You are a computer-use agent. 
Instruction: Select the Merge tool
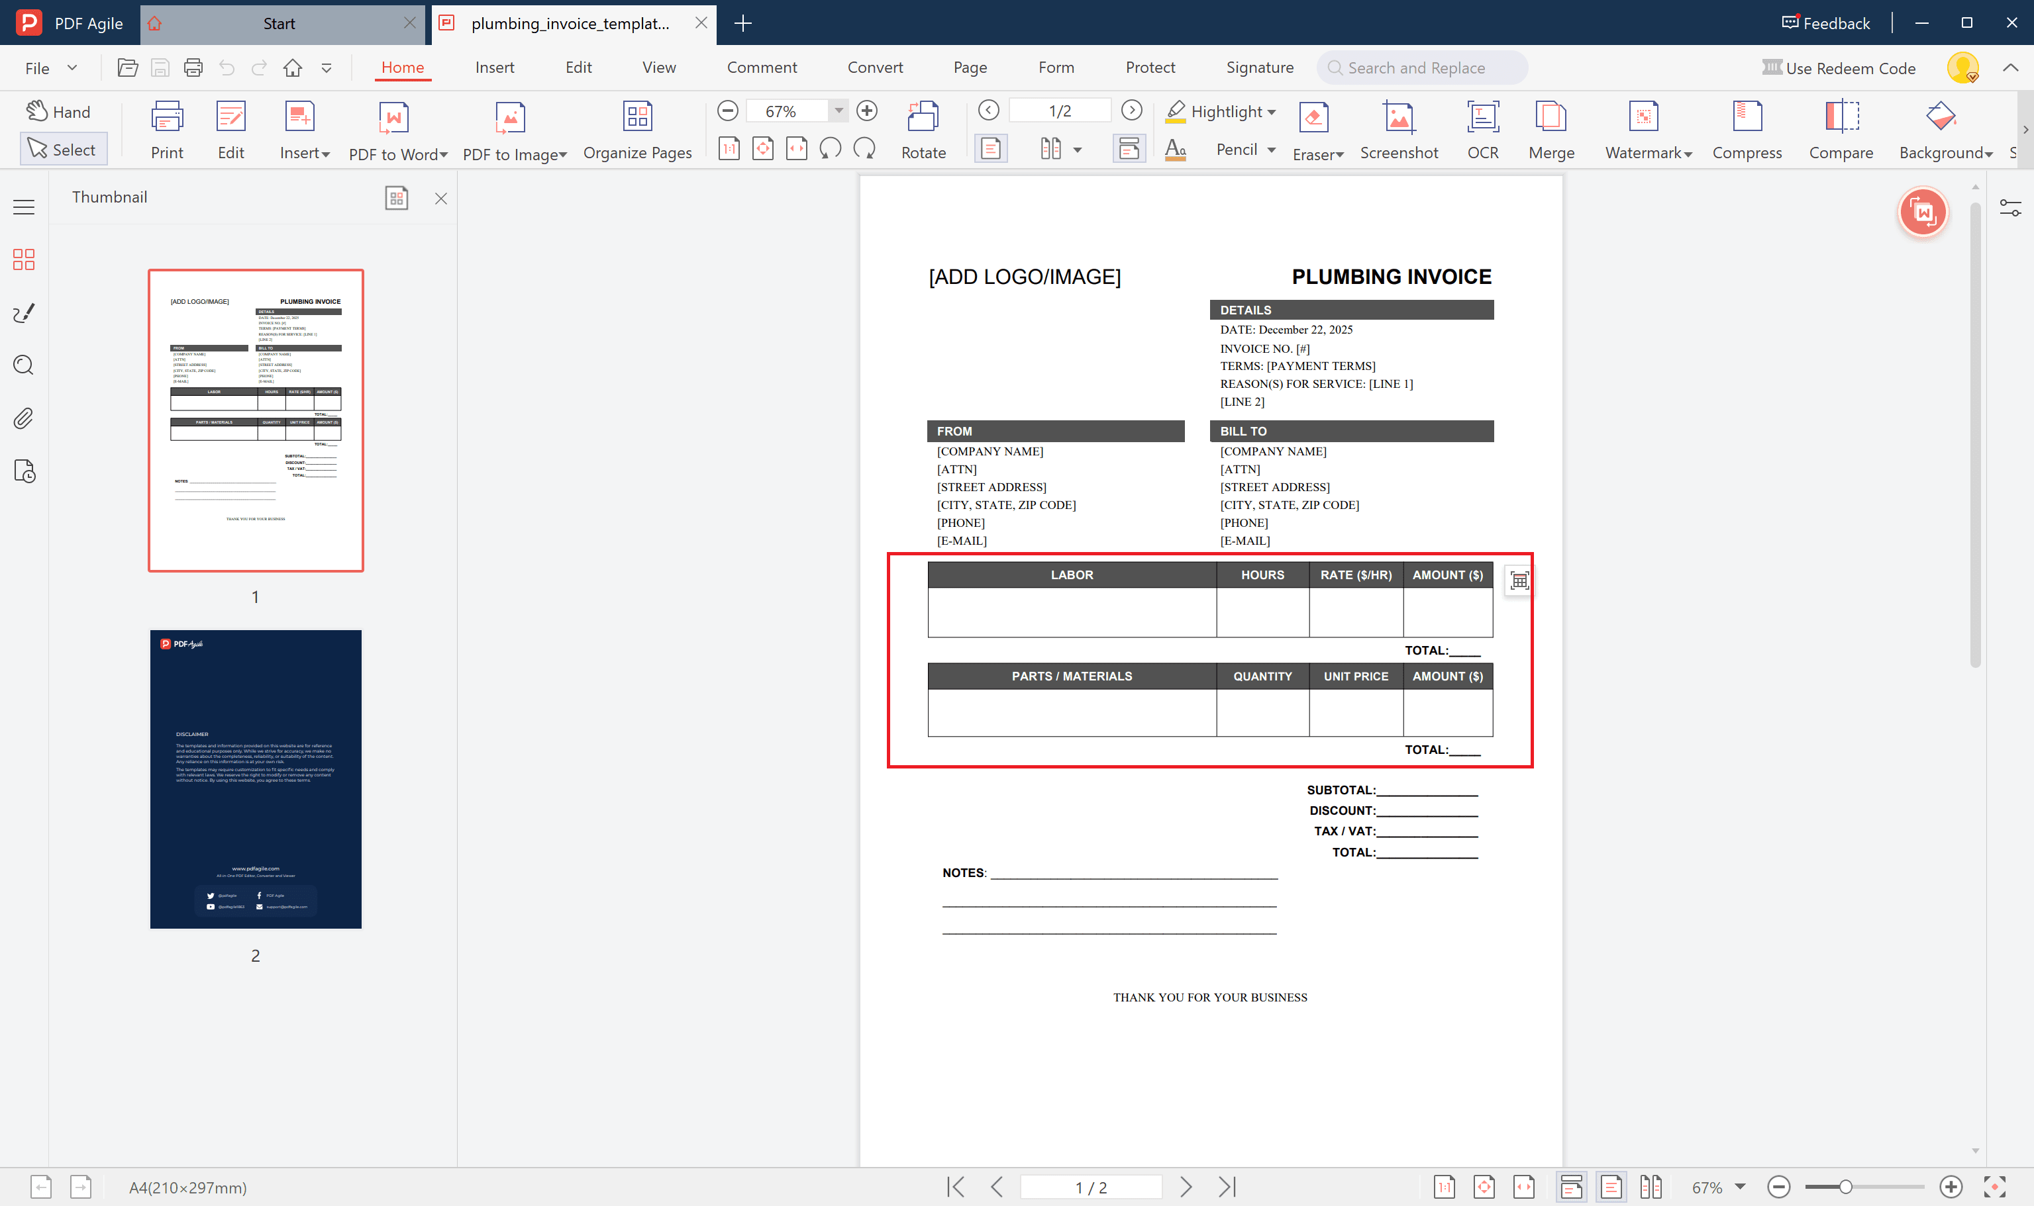click(x=1549, y=128)
